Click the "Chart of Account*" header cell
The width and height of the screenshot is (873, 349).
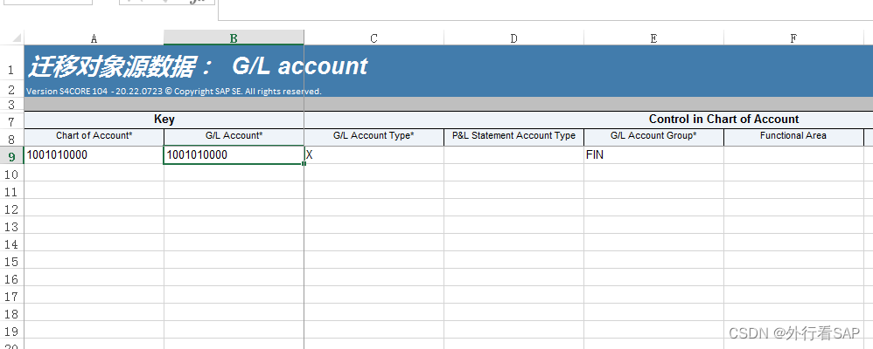click(x=94, y=136)
